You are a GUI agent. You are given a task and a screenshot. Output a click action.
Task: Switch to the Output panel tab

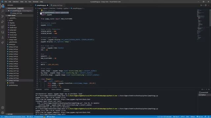click(46, 89)
